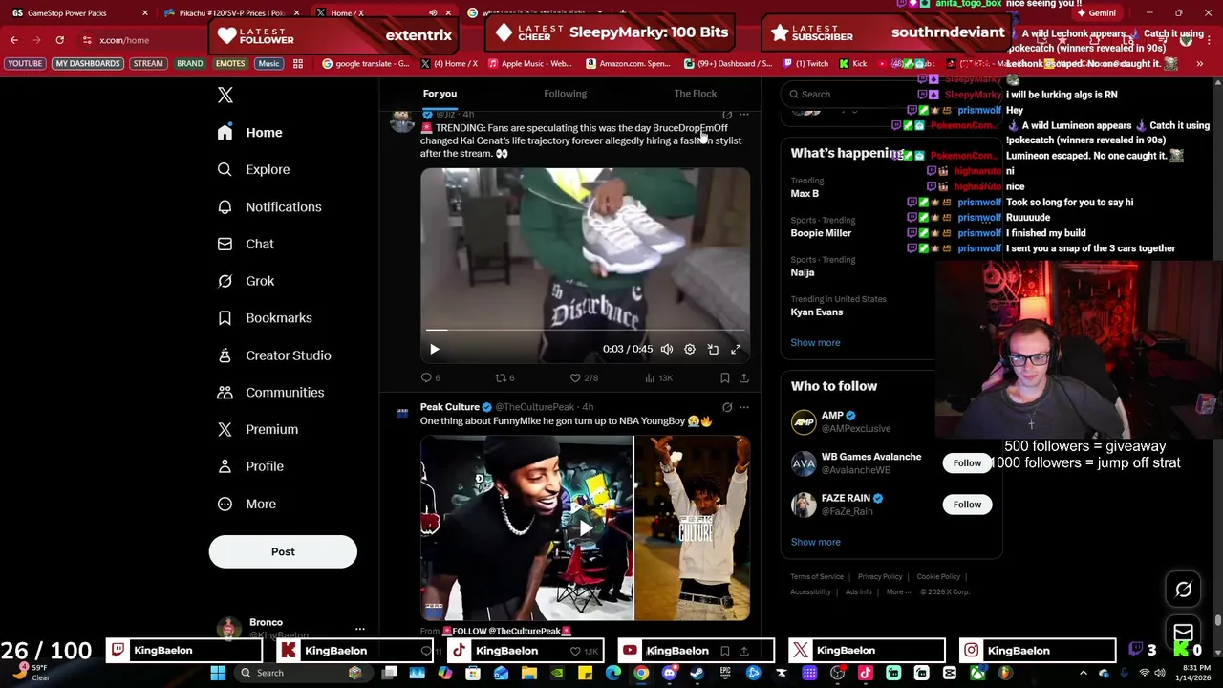This screenshot has height=688, width=1223.
Task: Enter fullscreen on the sneaker video
Action: pos(736,349)
